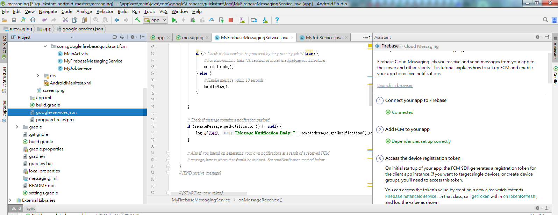Close the app editor tab

168,37
